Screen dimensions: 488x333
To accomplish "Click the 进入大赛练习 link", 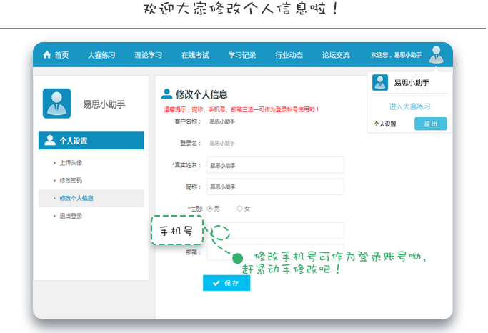I will (x=409, y=106).
